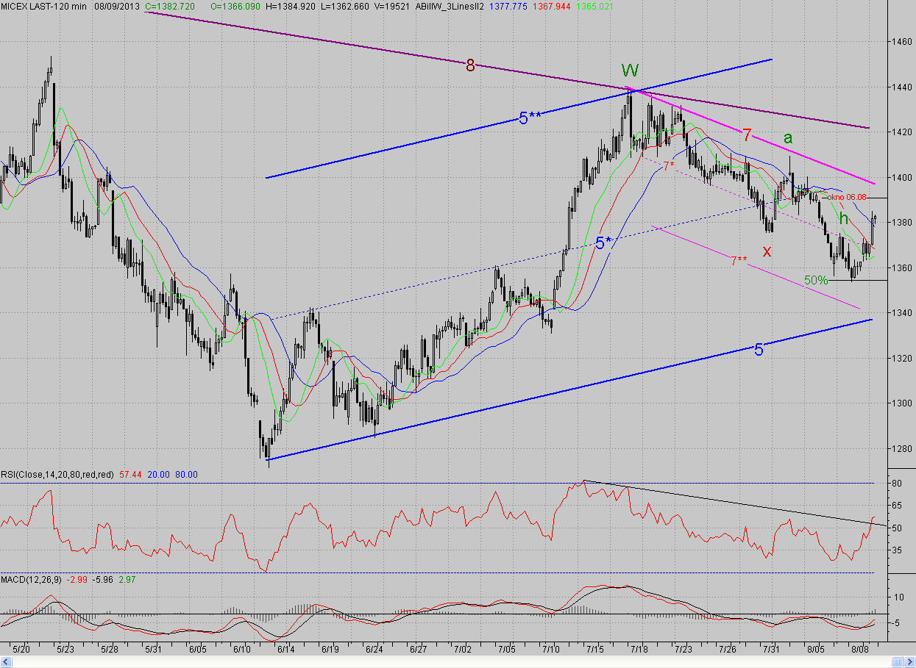Click the blue 5* dotted line label

pyautogui.click(x=606, y=243)
